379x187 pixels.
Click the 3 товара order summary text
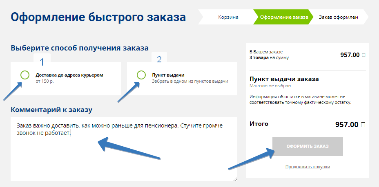[x=258, y=57]
